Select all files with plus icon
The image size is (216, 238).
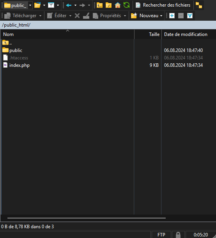[x=172, y=16]
